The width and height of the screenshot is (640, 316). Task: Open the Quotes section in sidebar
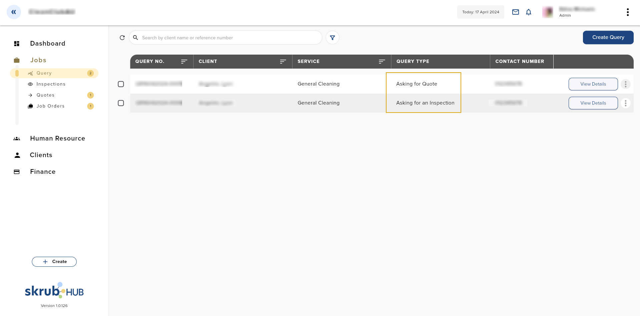[x=45, y=95]
